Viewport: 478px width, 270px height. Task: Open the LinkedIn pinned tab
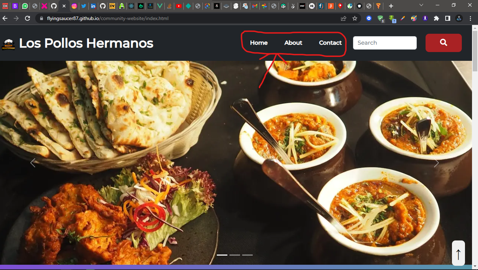pos(93,6)
